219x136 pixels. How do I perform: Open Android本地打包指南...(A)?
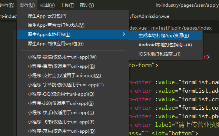[x=165, y=45]
